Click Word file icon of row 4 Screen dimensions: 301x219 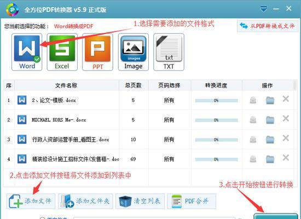[22, 159]
